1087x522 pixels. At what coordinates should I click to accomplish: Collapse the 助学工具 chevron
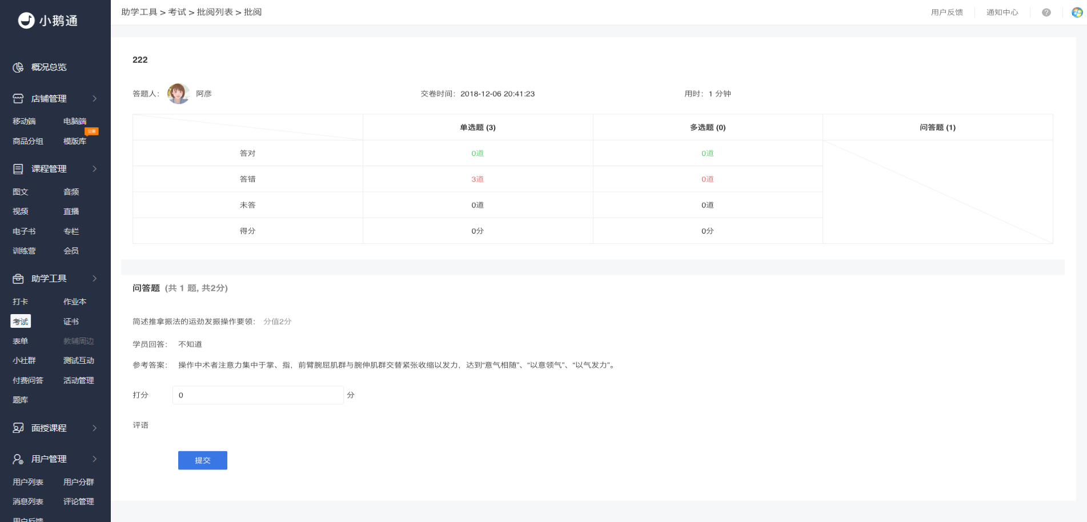(95, 279)
